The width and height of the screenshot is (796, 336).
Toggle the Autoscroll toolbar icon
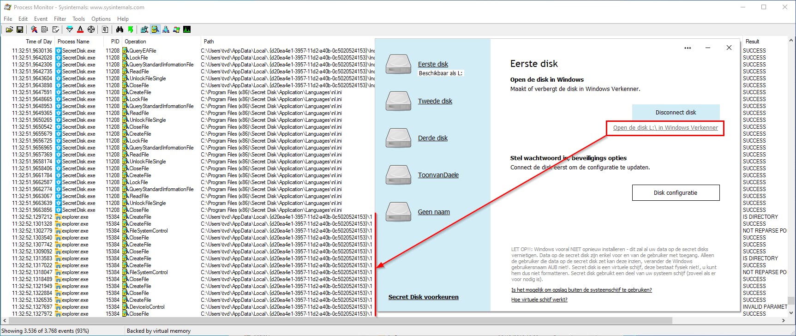click(x=45, y=30)
